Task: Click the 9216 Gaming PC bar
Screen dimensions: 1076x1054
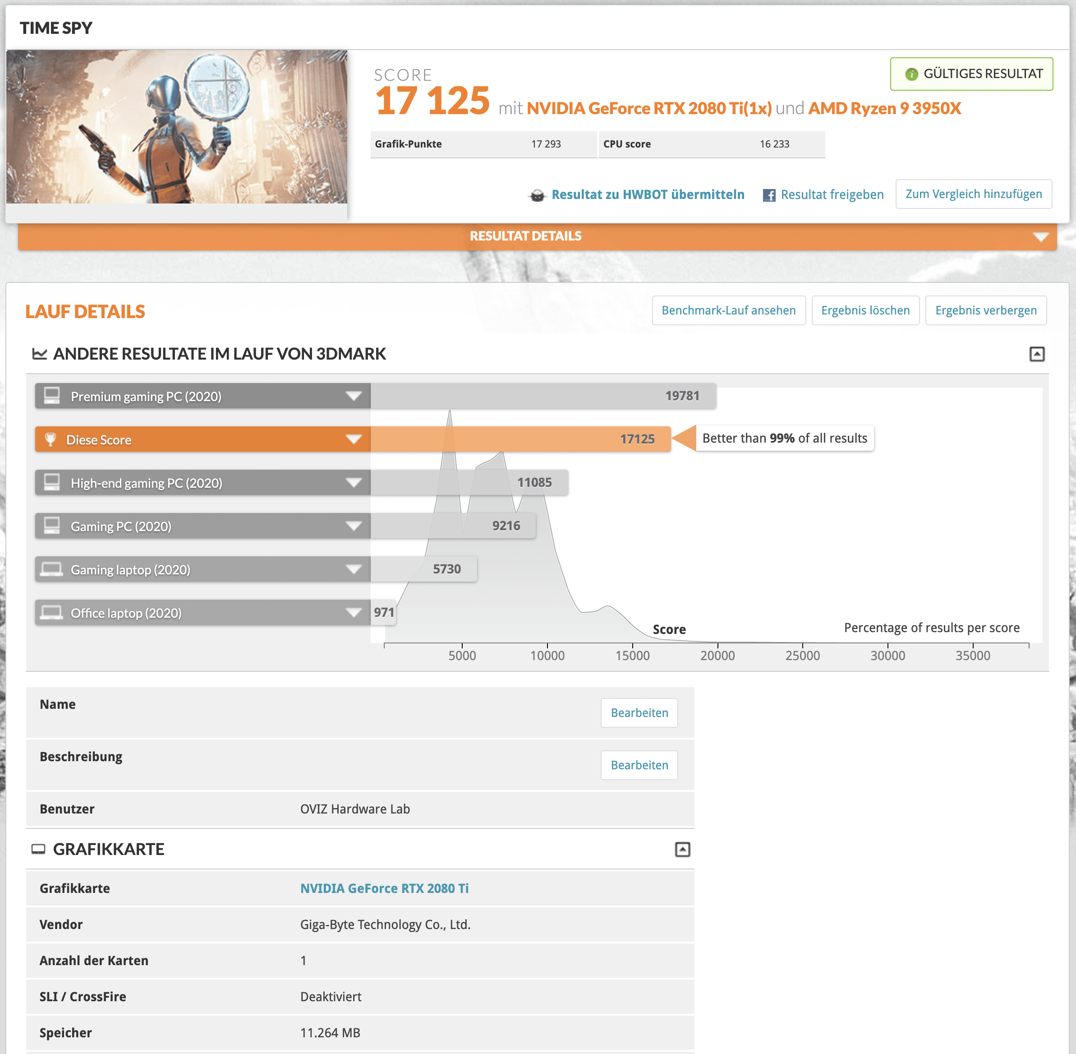Action: [x=453, y=525]
